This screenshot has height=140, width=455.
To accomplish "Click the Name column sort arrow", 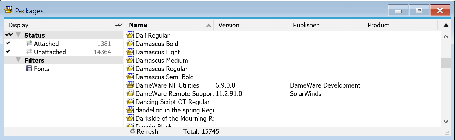I will click(209, 26).
